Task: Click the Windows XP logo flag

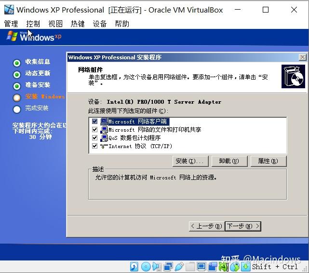Action: coord(12,36)
